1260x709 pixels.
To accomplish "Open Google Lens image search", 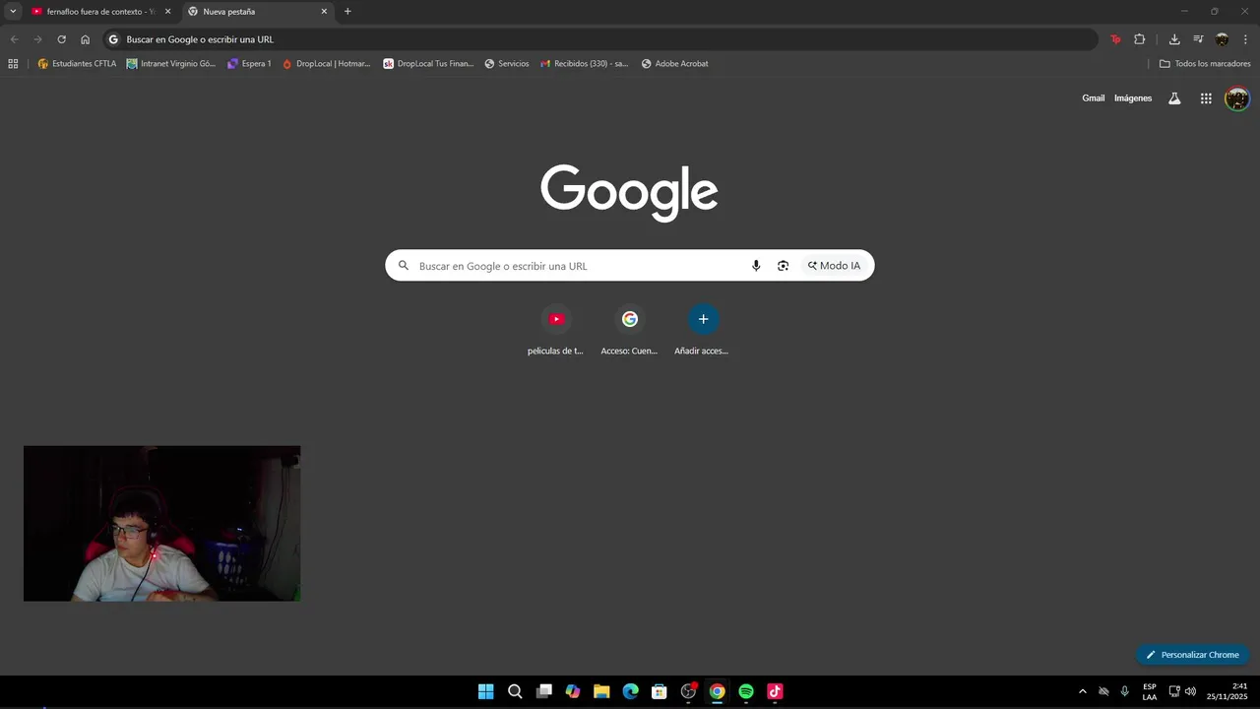I will 783,266.
